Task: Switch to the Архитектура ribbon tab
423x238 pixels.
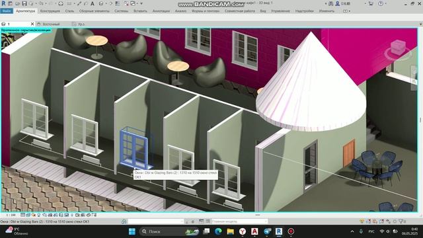Action: pos(26,11)
